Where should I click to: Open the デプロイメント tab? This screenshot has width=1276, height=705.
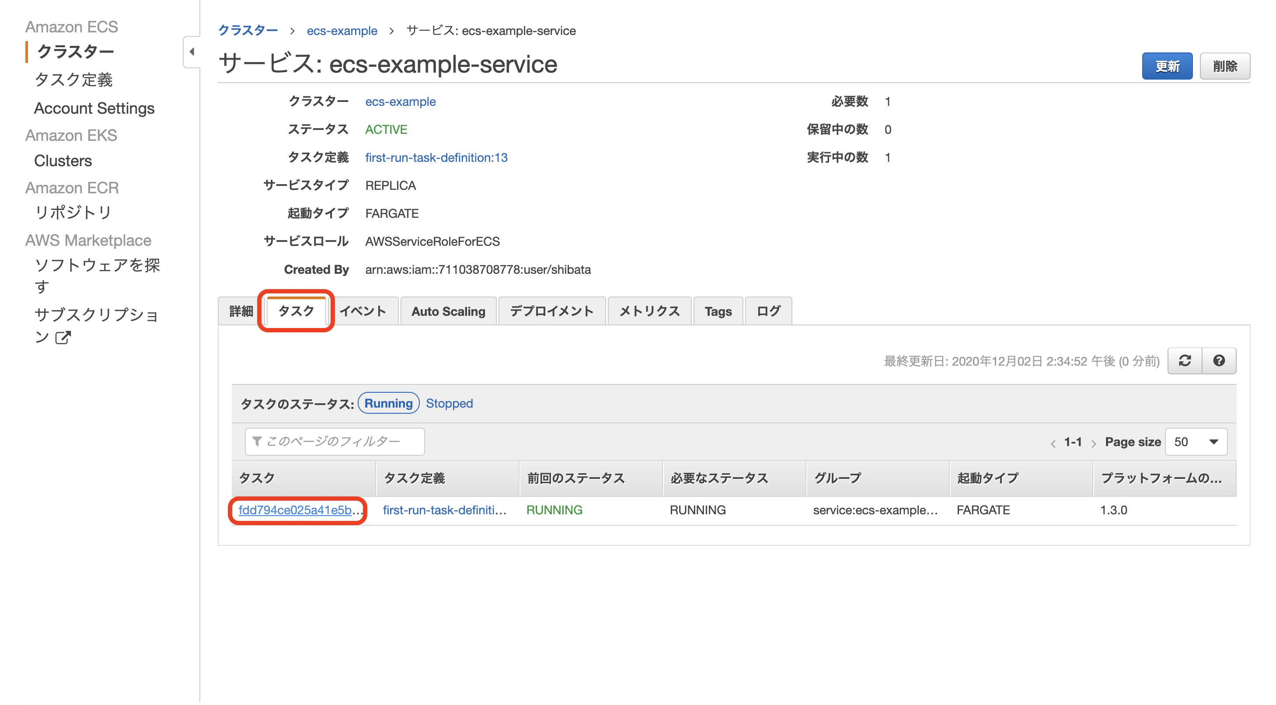click(x=552, y=311)
